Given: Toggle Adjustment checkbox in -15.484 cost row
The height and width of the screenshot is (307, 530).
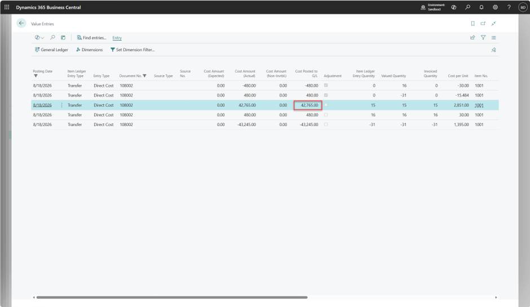Looking at the screenshot, I should click(x=326, y=95).
